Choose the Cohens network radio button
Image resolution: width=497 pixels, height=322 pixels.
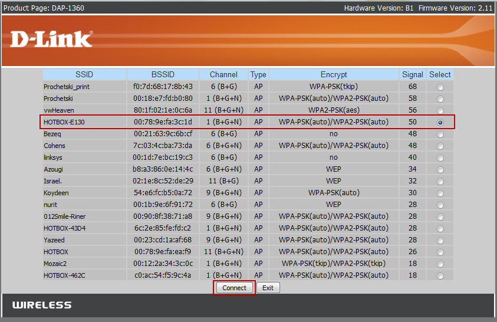440,146
